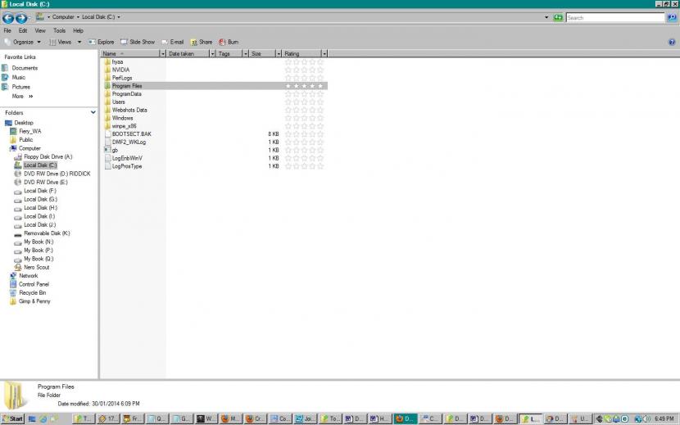Open Slide Show from the toolbar
The width and height of the screenshot is (680, 425).
[138, 42]
